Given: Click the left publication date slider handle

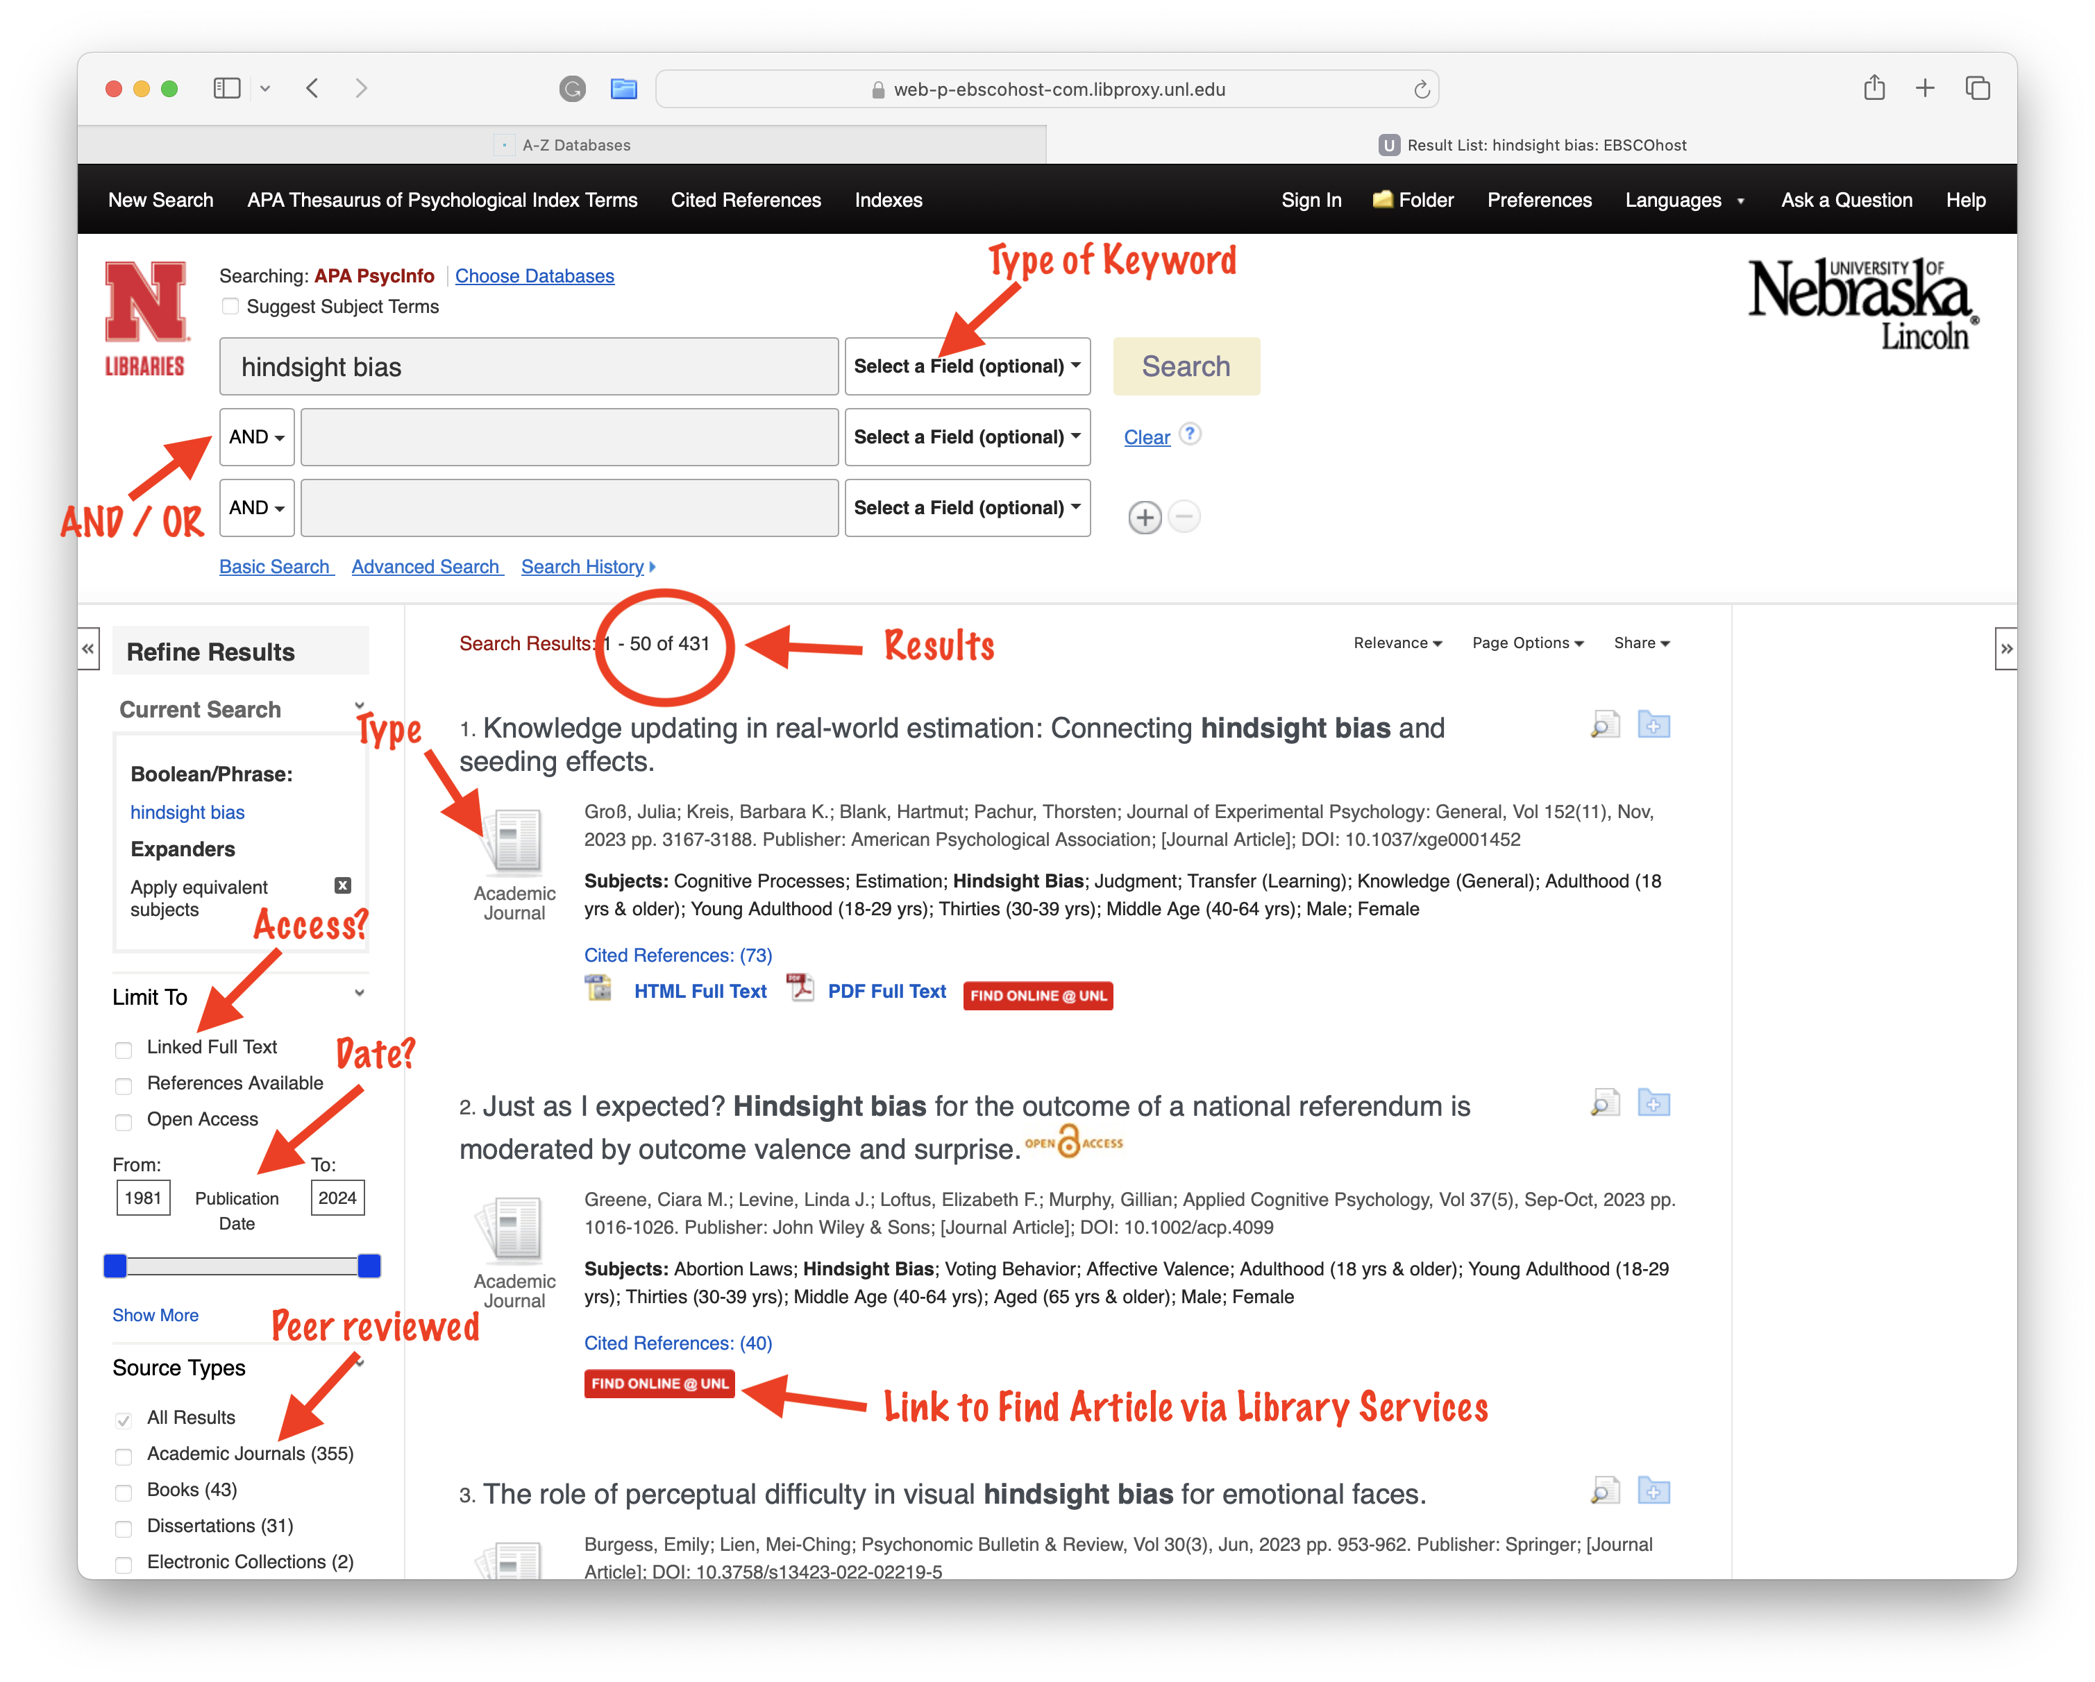Looking at the screenshot, I should [x=116, y=1266].
